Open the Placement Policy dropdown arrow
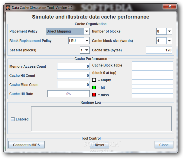 click(x=87, y=31)
